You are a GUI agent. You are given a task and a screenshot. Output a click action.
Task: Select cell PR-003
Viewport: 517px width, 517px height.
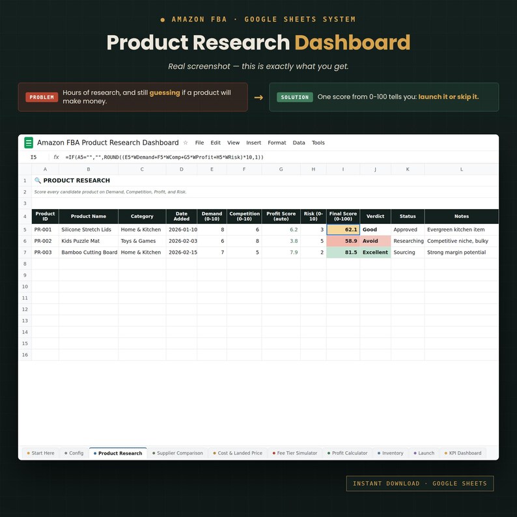(45, 252)
